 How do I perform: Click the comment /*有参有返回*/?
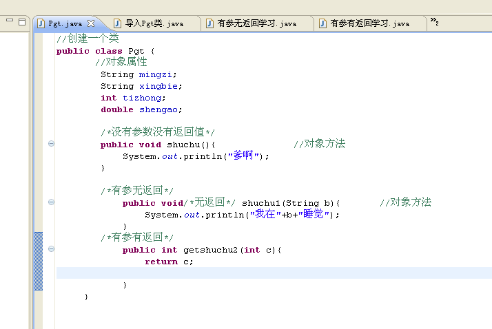[x=137, y=237]
